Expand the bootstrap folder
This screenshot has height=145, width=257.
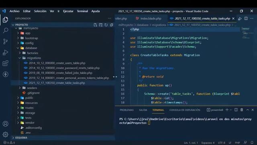pos(31,38)
